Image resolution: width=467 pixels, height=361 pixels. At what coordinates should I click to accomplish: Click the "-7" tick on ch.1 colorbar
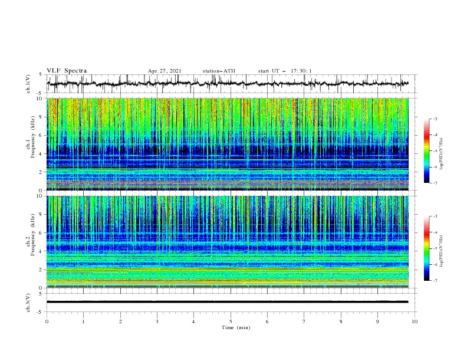click(x=435, y=183)
